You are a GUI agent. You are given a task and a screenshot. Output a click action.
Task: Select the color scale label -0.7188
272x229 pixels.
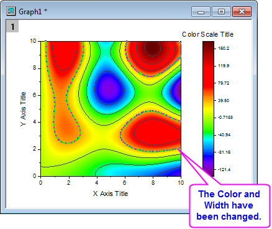[x=225, y=118]
